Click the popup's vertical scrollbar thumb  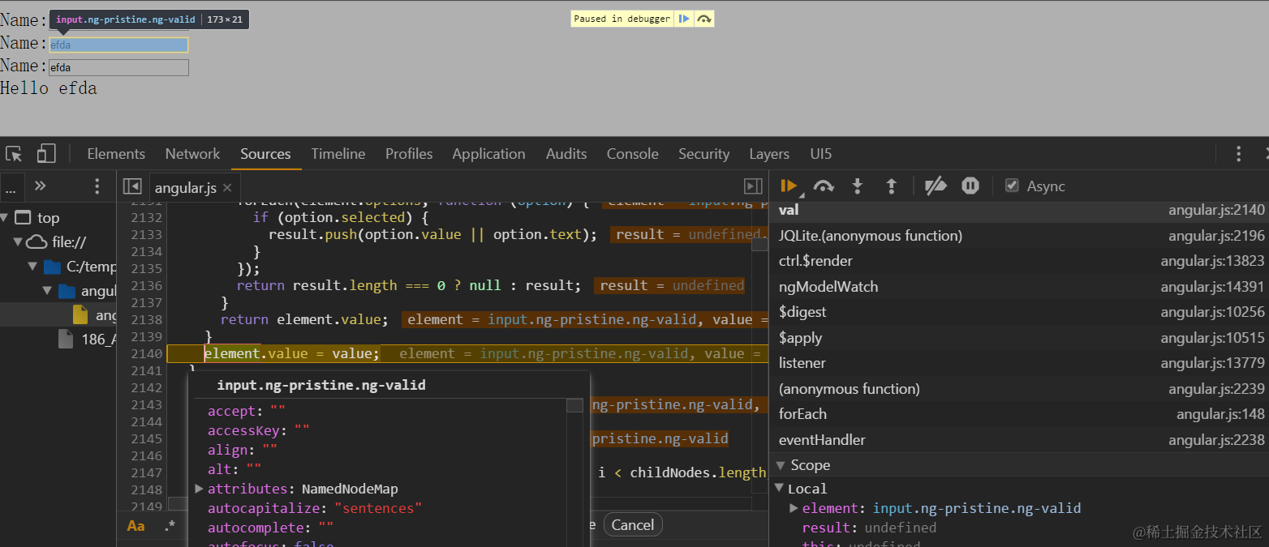click(x=574, y=405)
